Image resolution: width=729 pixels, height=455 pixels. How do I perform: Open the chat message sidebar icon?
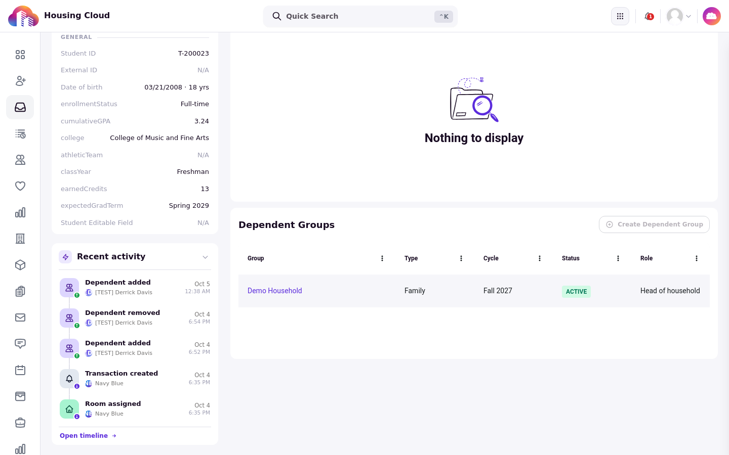click(20, 344)
